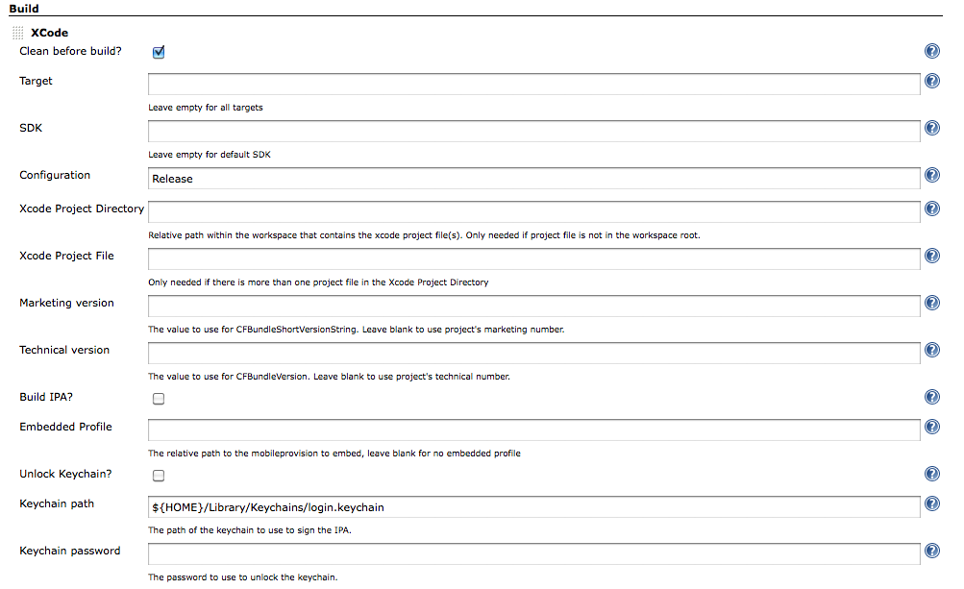Click the Configuration help icon
Screen dimensions: 964x589
(931, 176)
